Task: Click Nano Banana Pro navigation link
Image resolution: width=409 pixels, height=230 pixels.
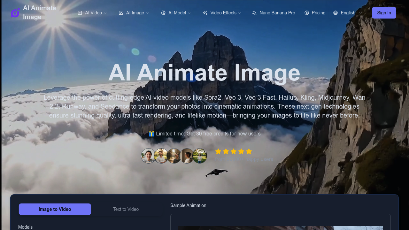Action: [274, 12]
